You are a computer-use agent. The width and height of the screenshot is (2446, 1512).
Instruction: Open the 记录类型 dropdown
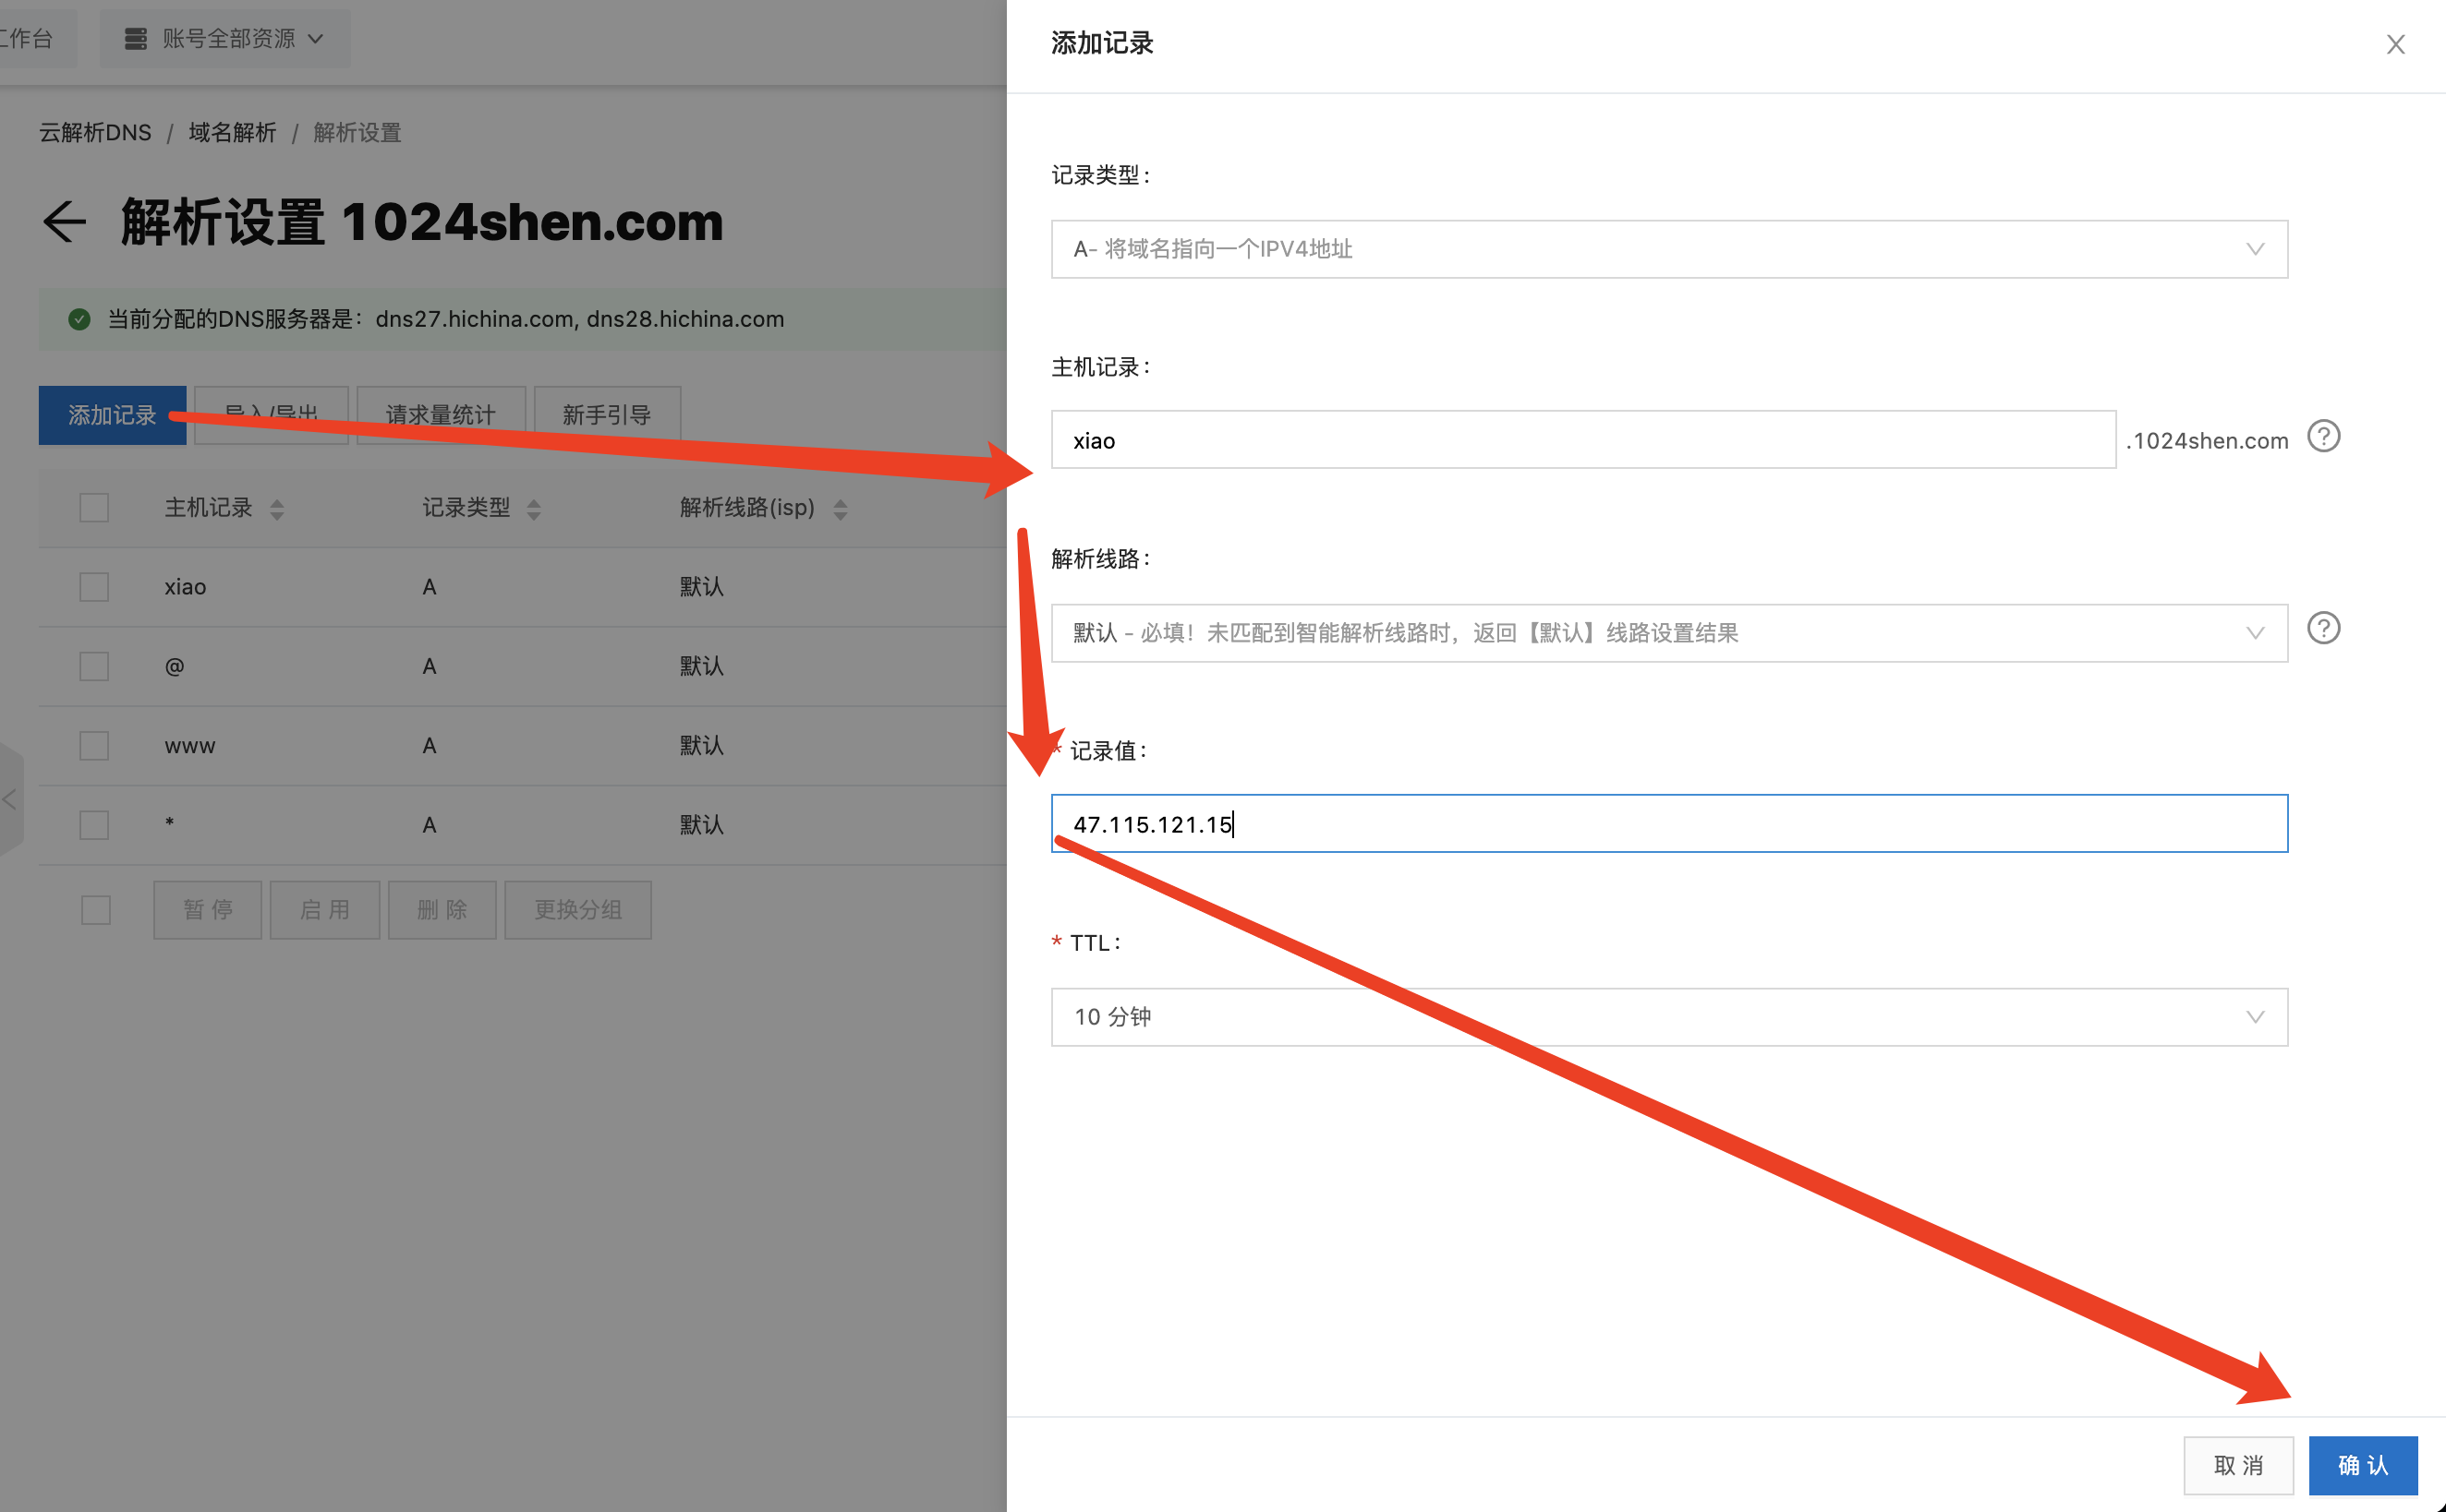coord(1668,249)
